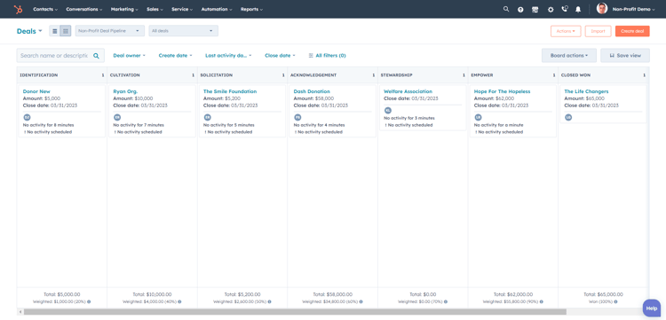
Task: Click the Save view button
Action: [x=625, y=56]
